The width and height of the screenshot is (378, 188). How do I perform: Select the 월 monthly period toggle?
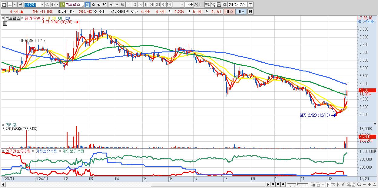99,5
